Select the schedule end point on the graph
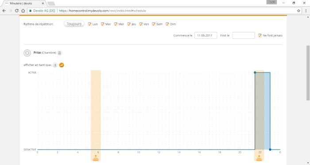This screenshot has height=165, width=310. (270, 150)
